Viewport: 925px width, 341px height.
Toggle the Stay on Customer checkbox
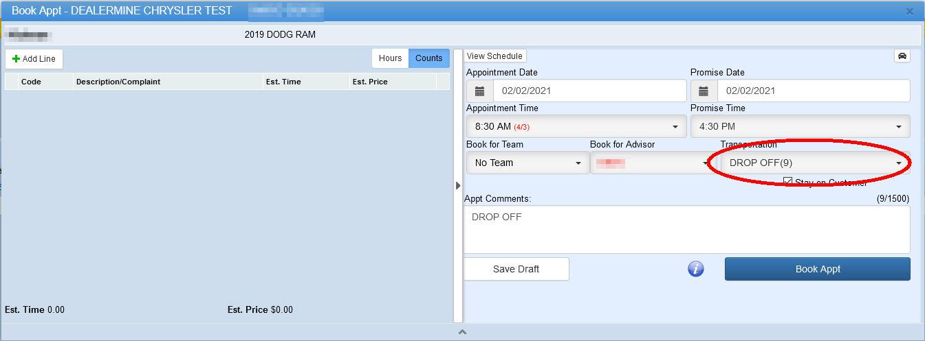[788, 182]
